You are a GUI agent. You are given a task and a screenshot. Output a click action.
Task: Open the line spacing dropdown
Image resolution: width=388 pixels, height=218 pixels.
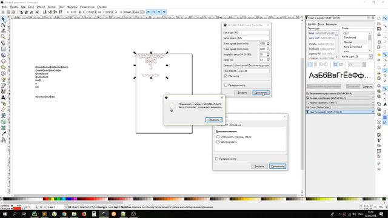364,64
